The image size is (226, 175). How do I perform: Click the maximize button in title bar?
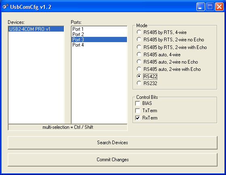tap(210, 7)
